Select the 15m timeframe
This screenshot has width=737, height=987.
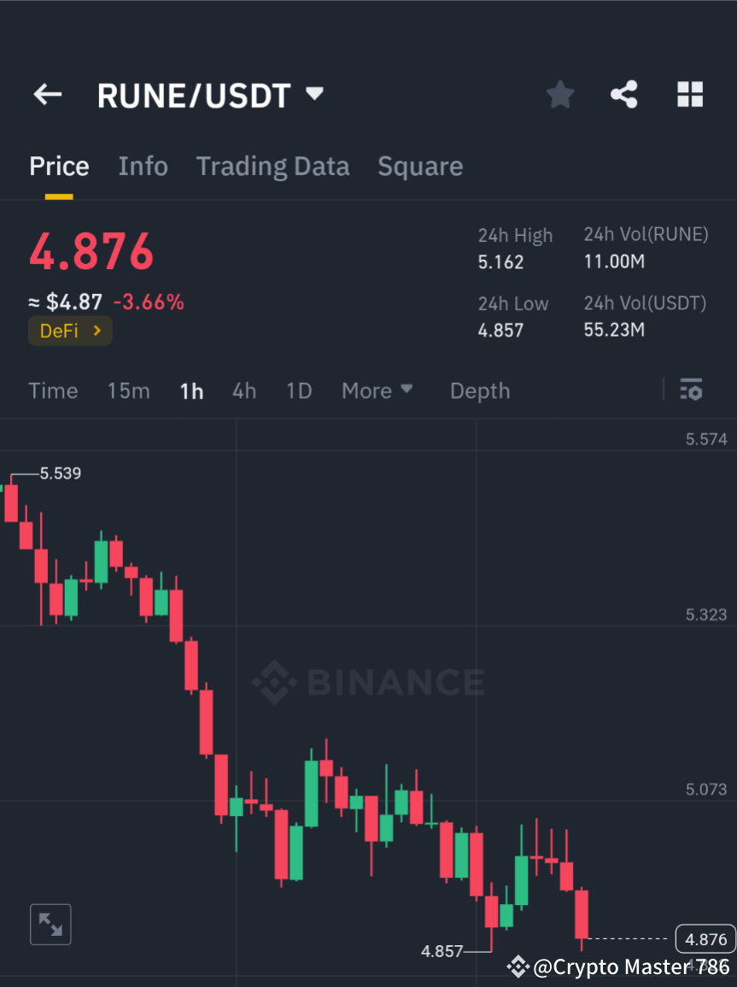coord(128,391)
